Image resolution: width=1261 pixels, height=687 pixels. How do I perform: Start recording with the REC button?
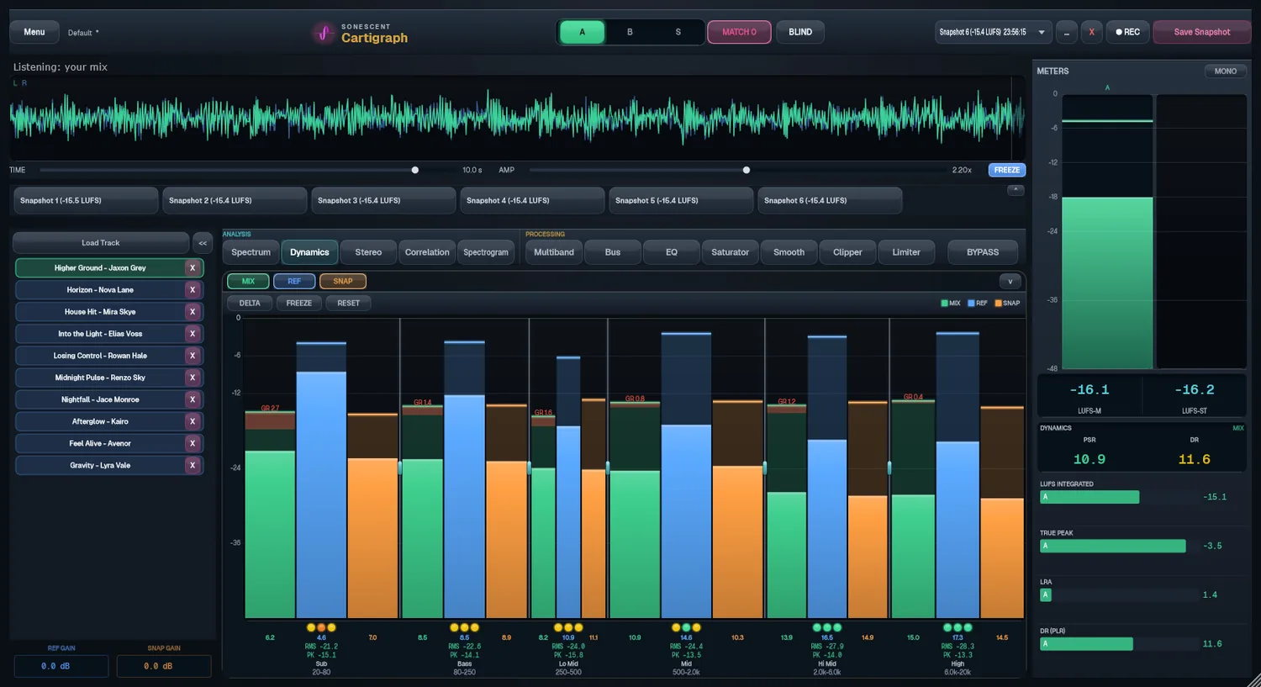(1127, 32)
